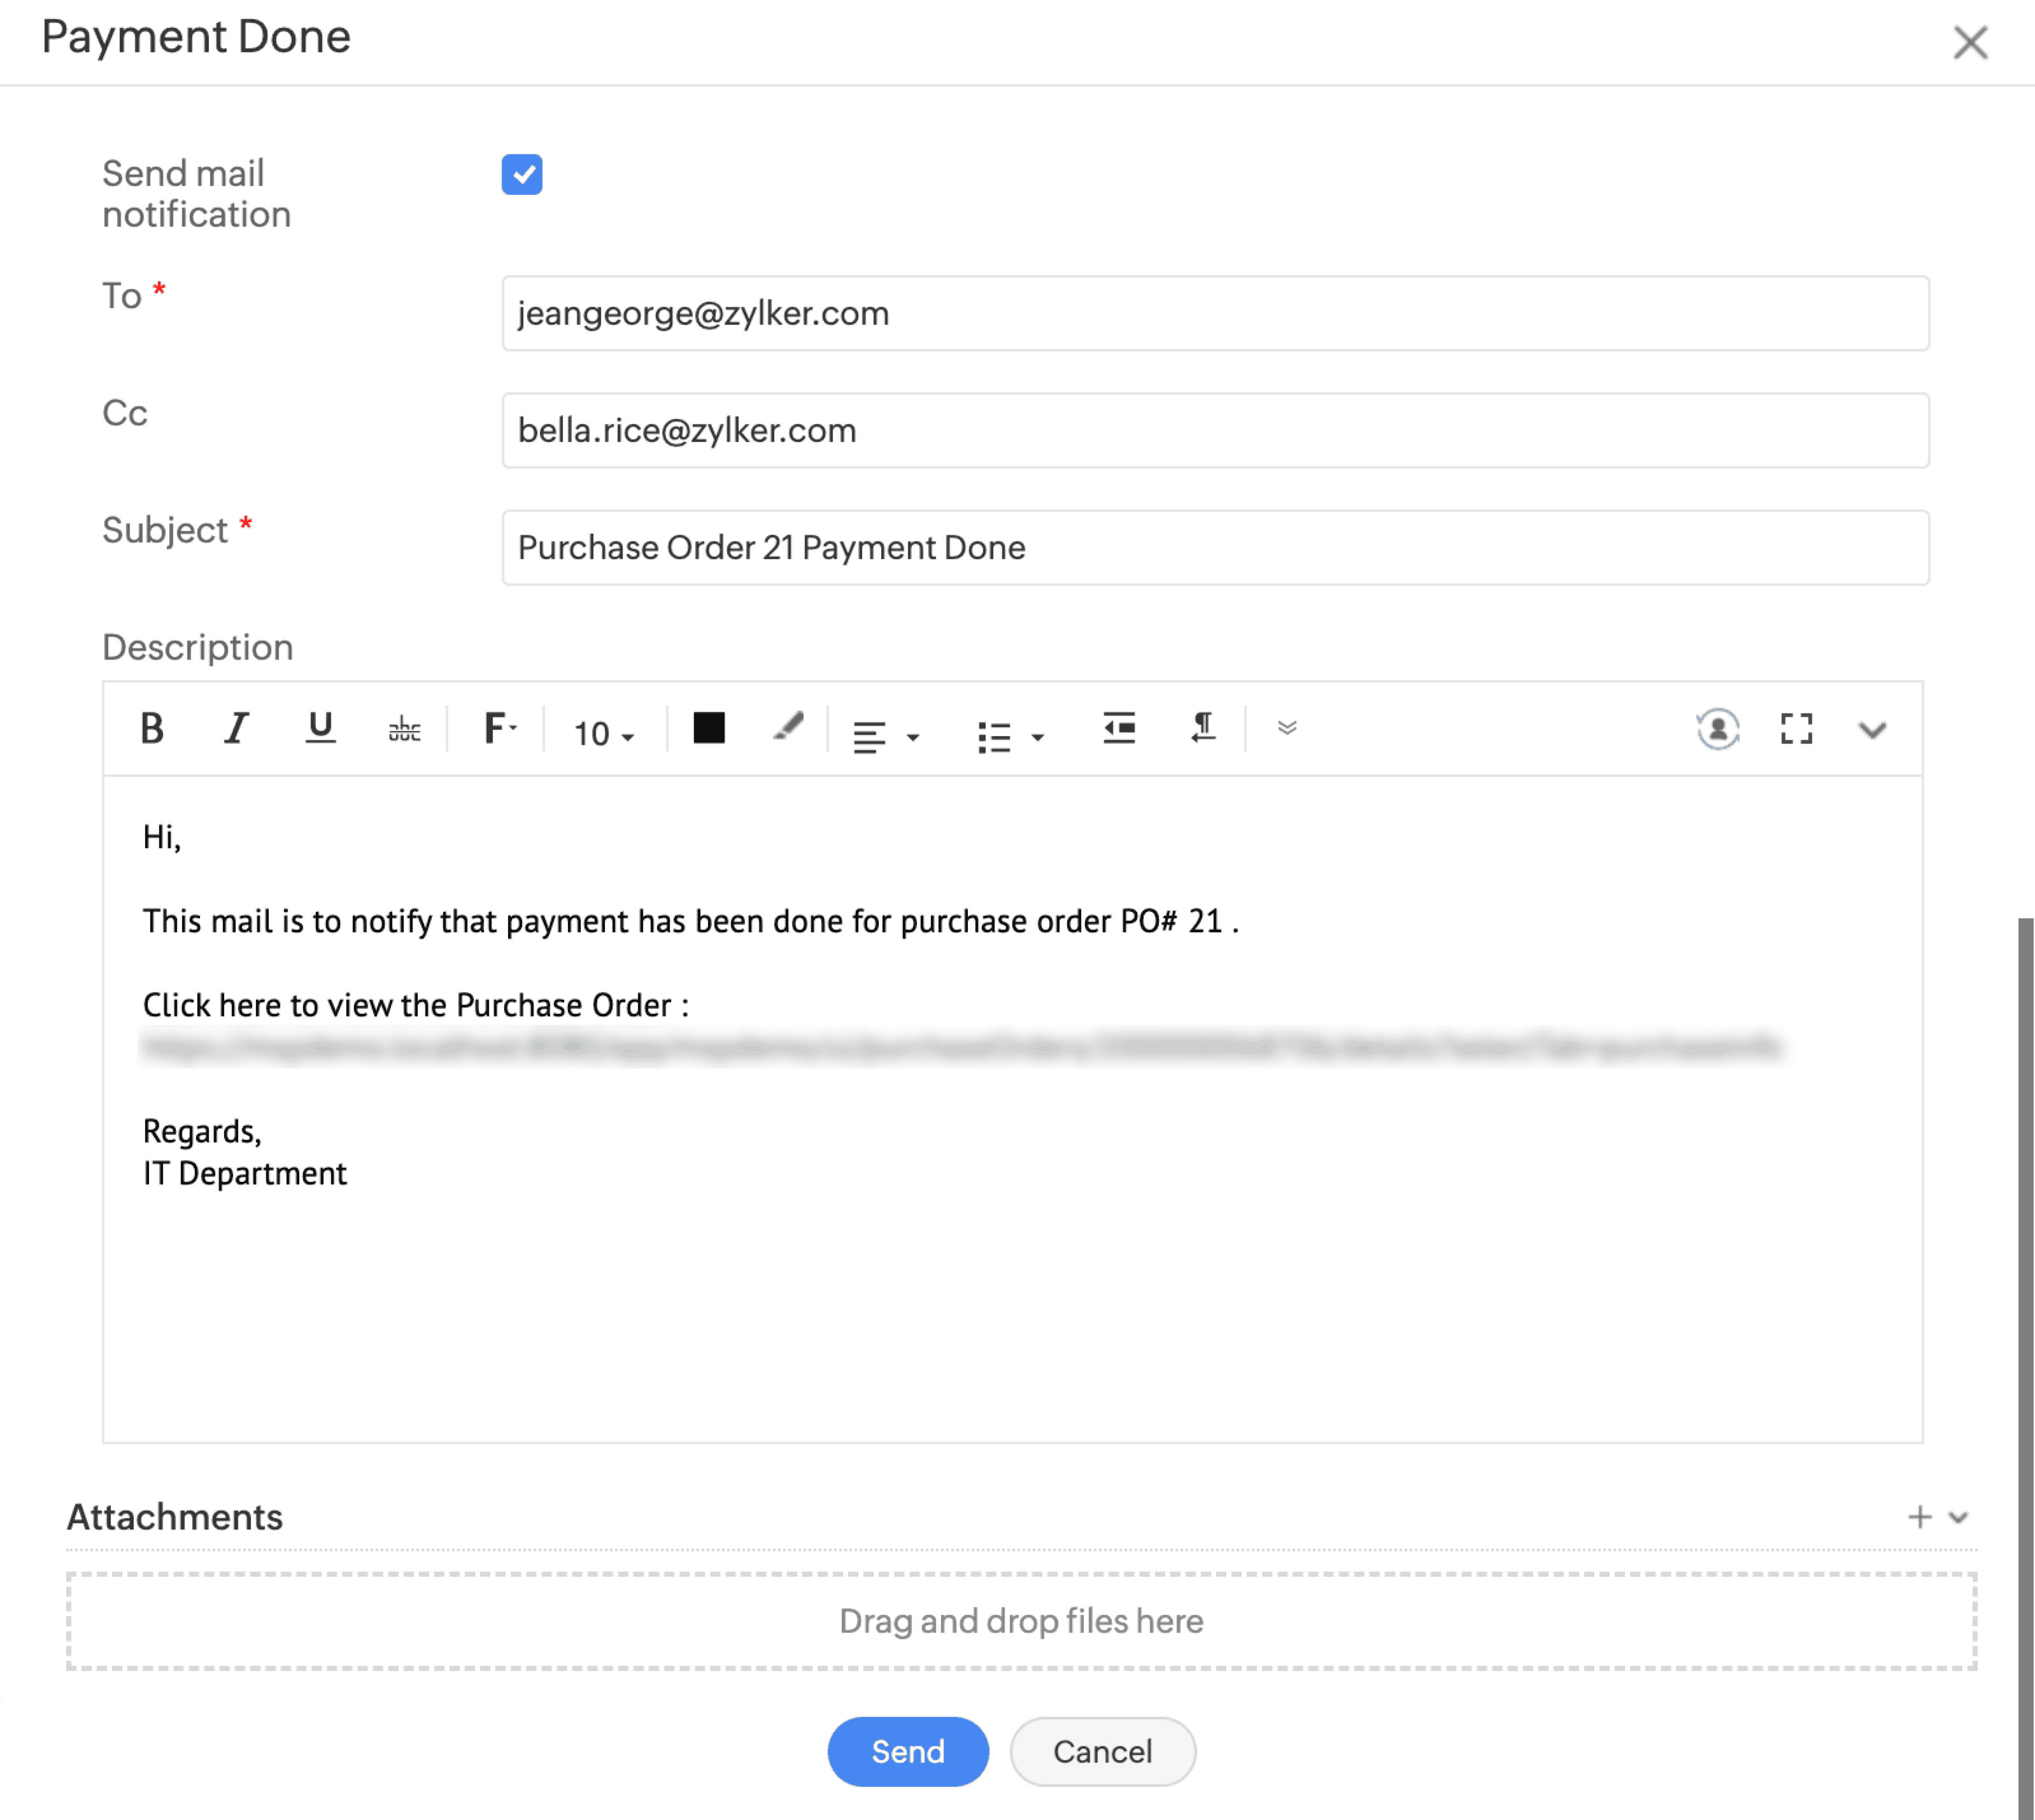Open the bullet list dropdown
The height and width of the screenshot is (1820, 2035).
pyautogui.click(x=1010, y=737)
